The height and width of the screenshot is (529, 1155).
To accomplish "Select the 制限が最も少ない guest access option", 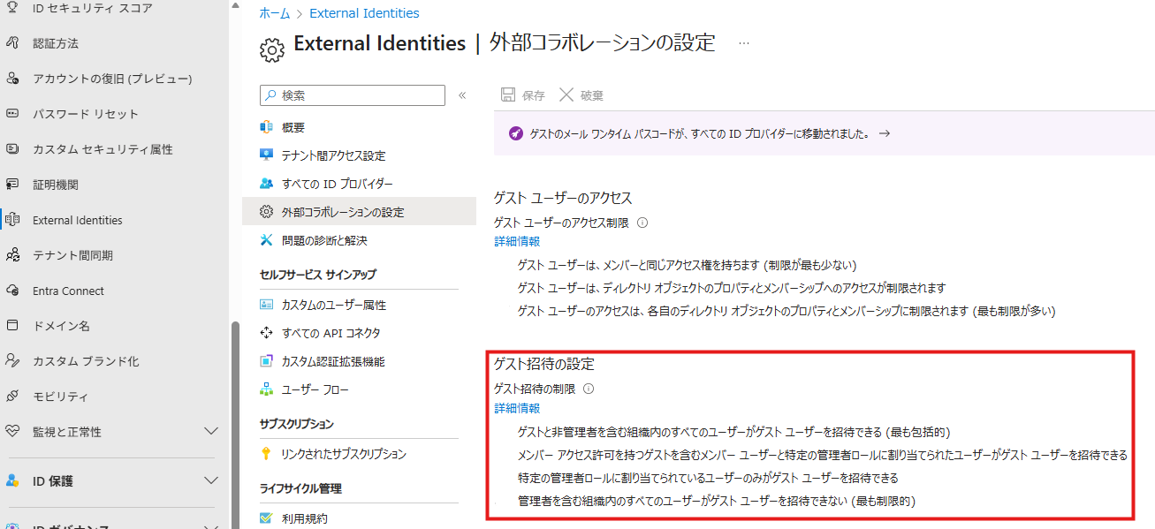I will [x=687, y=265].
